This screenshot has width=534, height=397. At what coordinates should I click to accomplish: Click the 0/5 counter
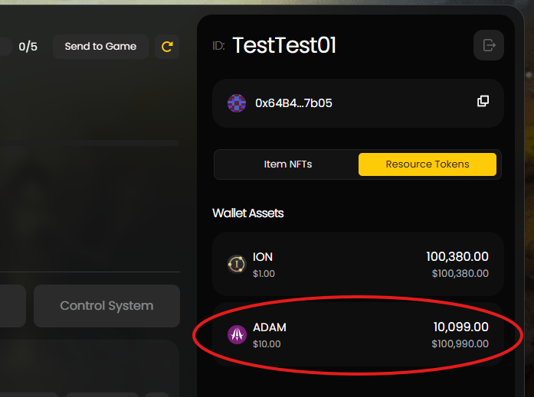tap(28, 47)
